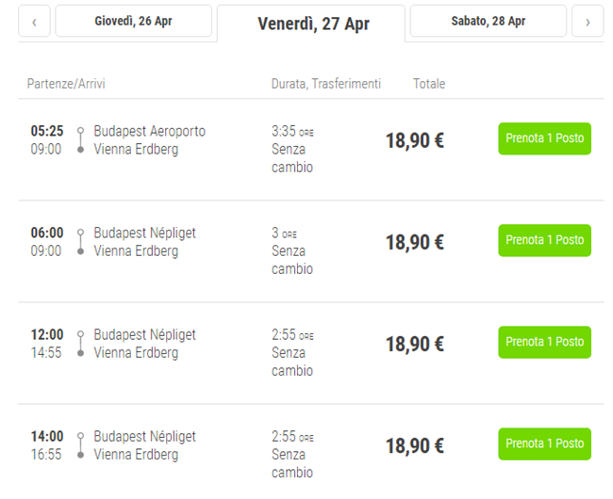Book one seat on 14:00 departure
The image size is (613, 499).
click(544, 443)
